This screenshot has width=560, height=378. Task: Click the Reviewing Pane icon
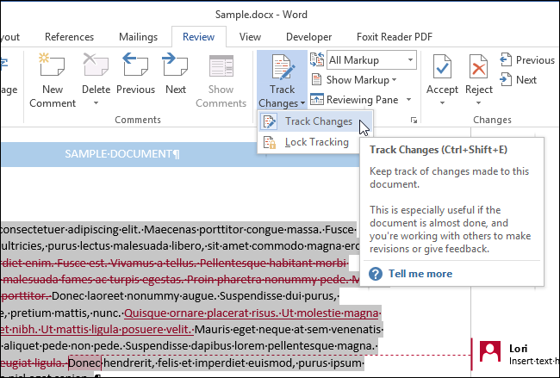[x=317, y=99]
